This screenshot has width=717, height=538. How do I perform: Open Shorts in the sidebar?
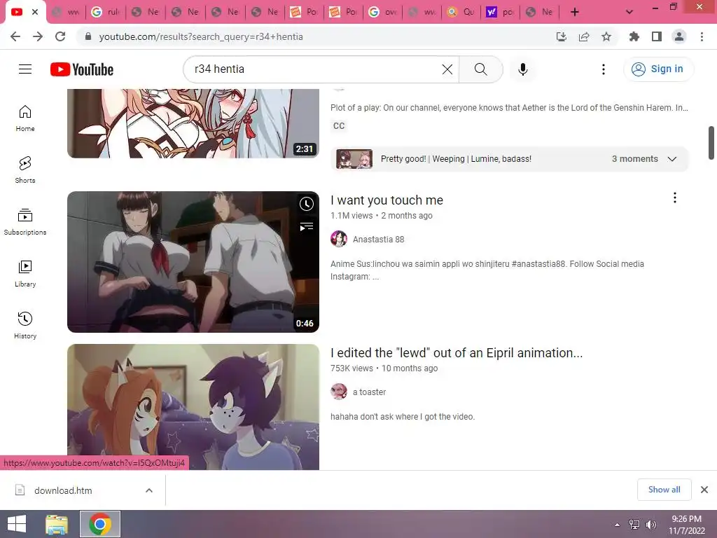(25, 170)
